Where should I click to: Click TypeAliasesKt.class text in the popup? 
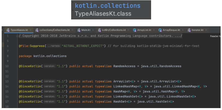(x=103, y=14)
